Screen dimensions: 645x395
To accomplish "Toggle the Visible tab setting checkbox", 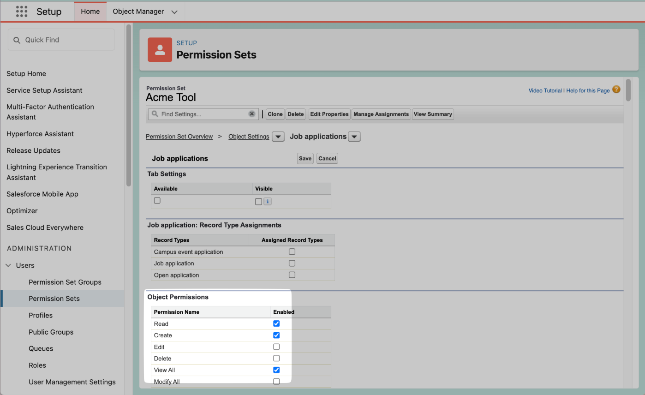I will 258,202.
